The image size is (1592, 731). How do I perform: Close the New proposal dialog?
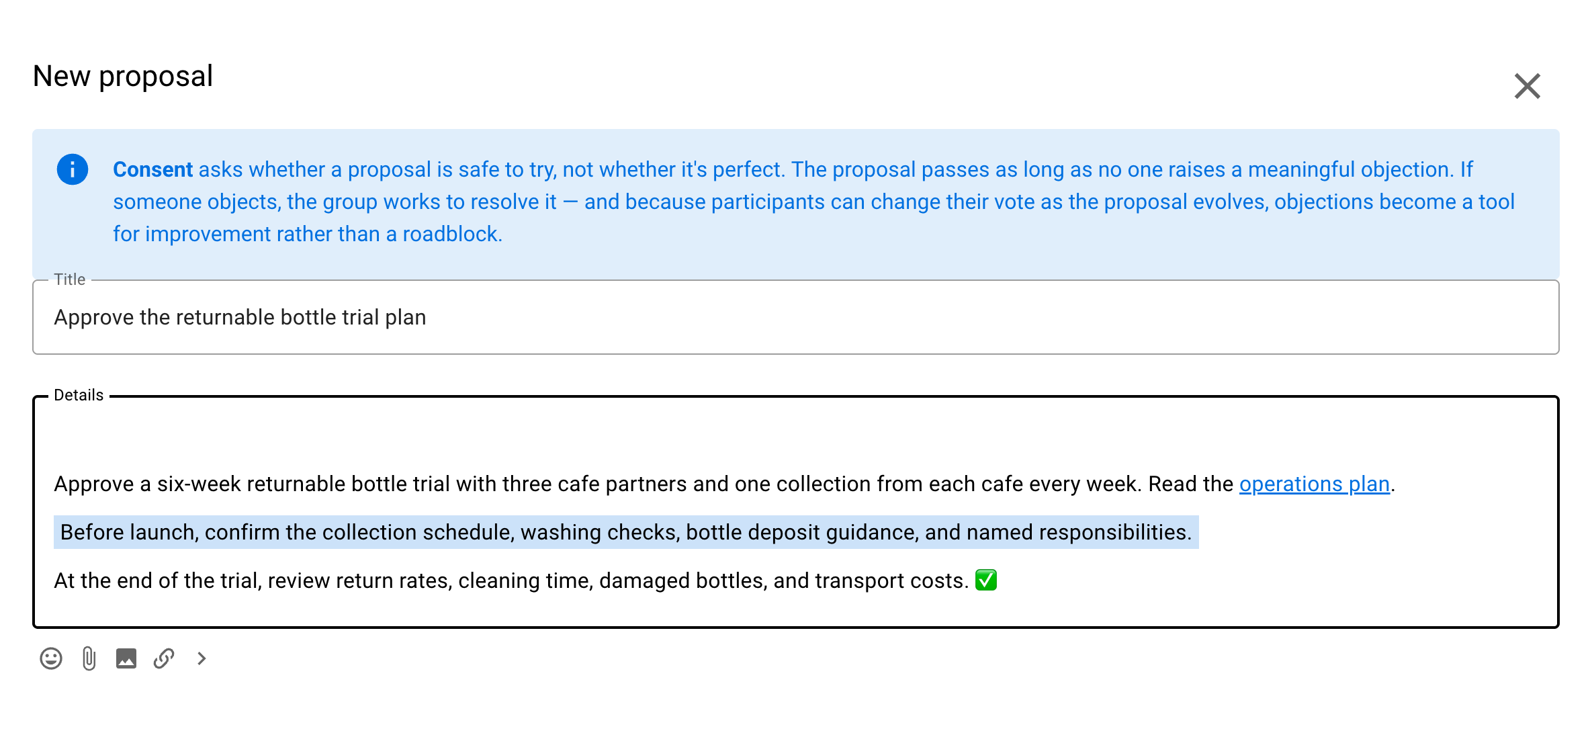(x=1527, y=86)
